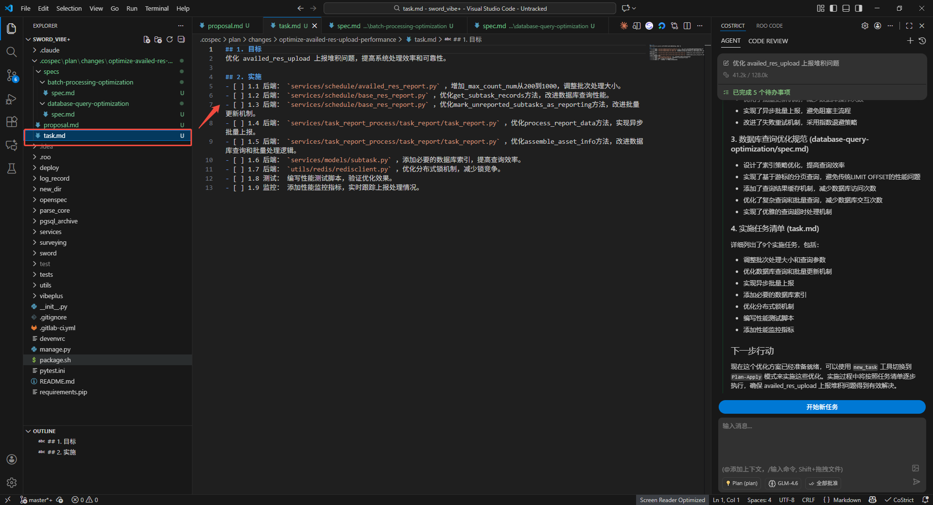Open Run and Debug view
The width and height of the screenshot is (933, 505).
coord(11,99)
